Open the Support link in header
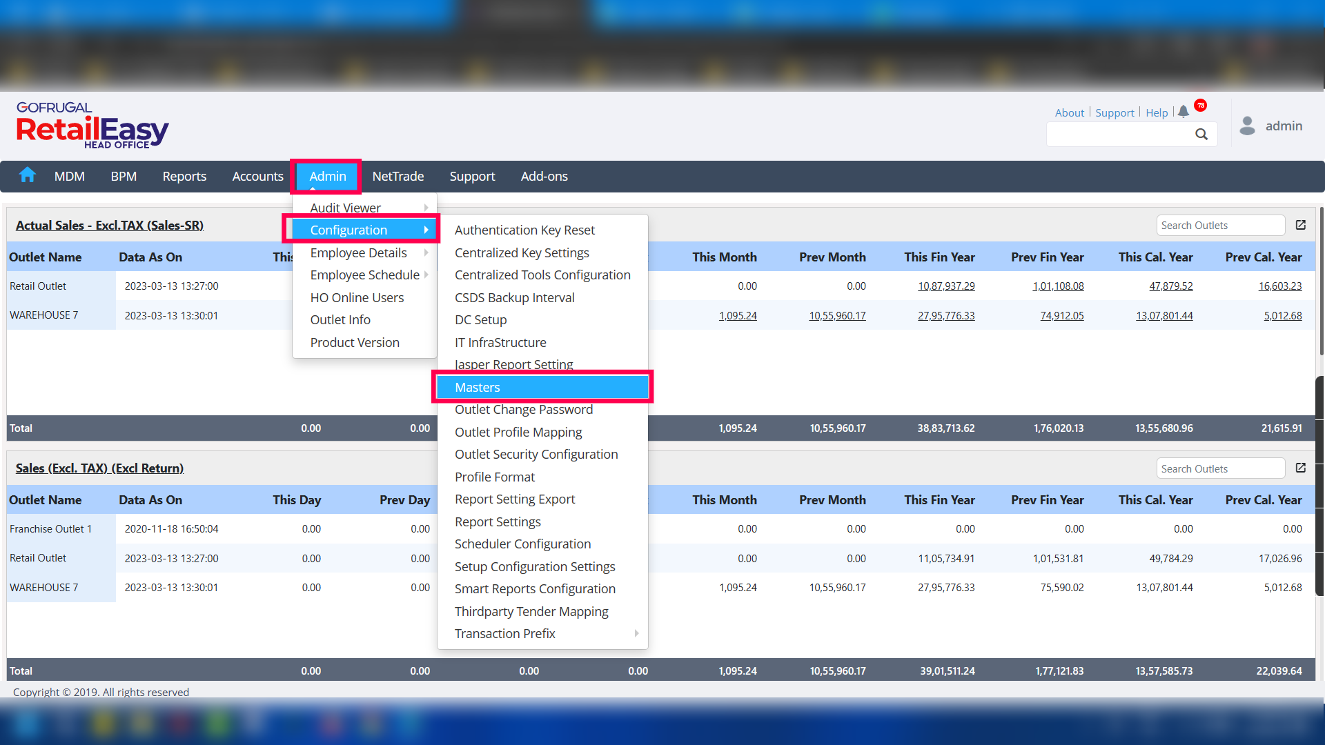The width and height of the screenshot is (1325, 745). click(x=1115, y=112)
